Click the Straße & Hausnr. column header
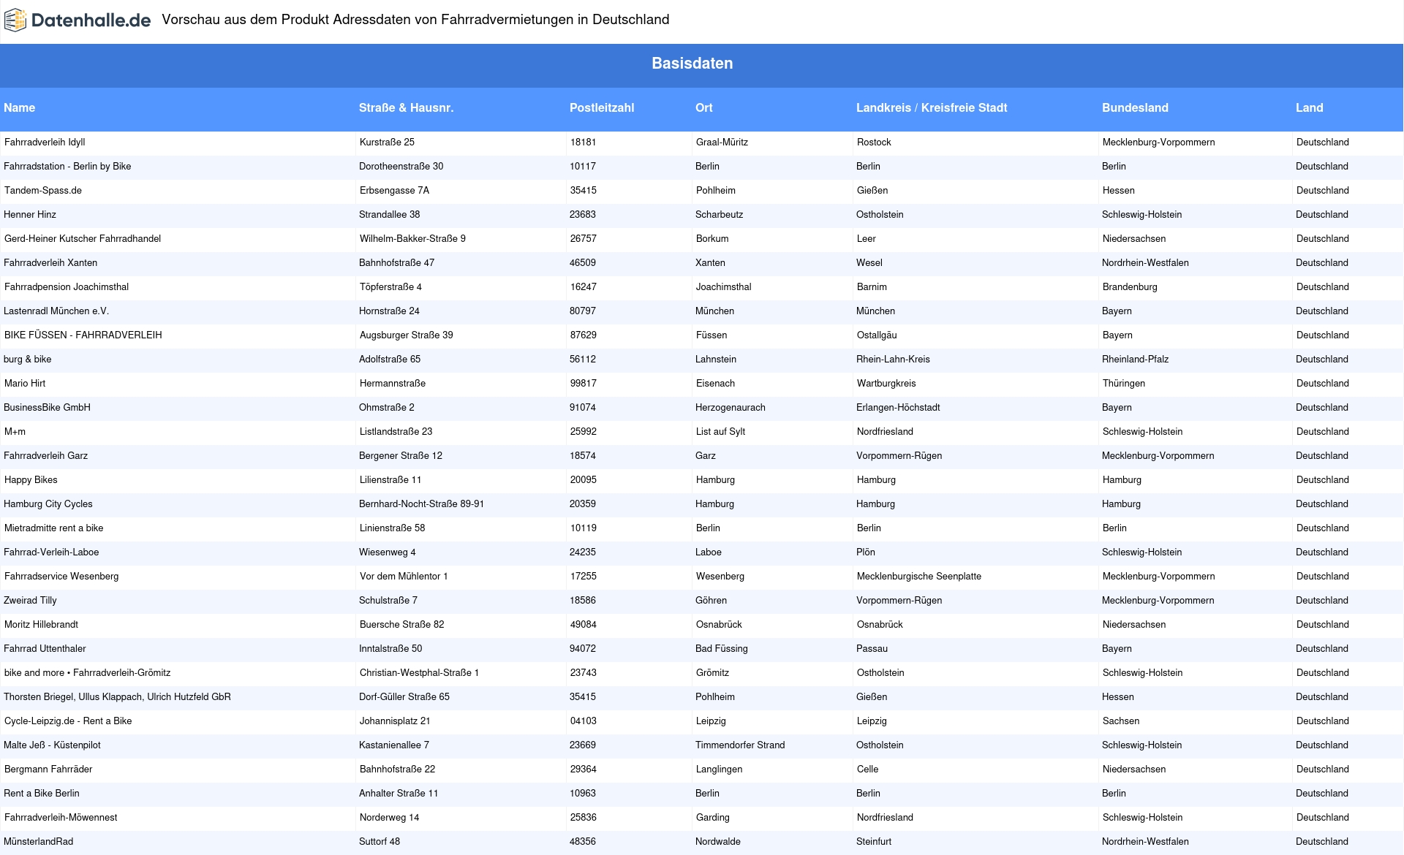The image size is (1404, 855). 406,107
